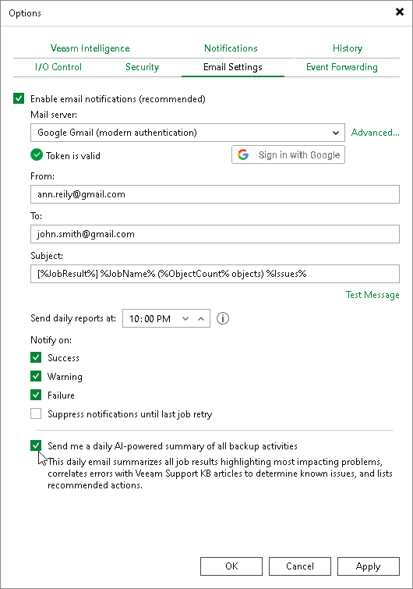Viewport: 413px width, 589px height.
Task: Confirm settings with OK button
Action: point(231,566)
